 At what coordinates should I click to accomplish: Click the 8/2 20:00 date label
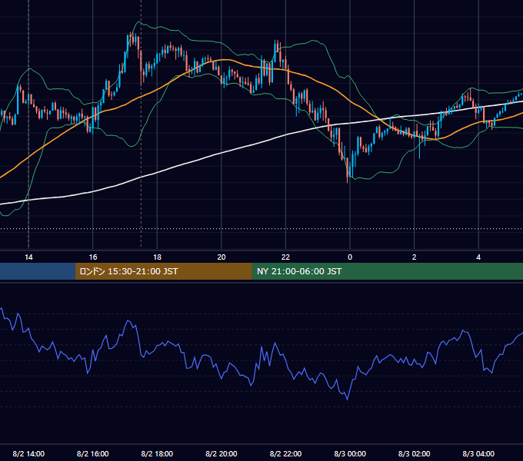click(x=222, y=453)
